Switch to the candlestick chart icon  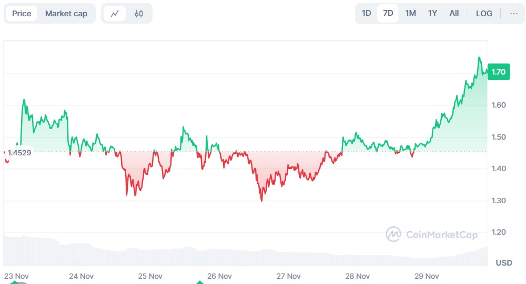(x=139, y=14)
